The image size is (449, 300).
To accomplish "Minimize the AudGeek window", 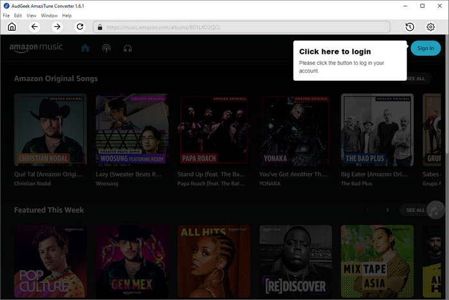I will (405, 6).
